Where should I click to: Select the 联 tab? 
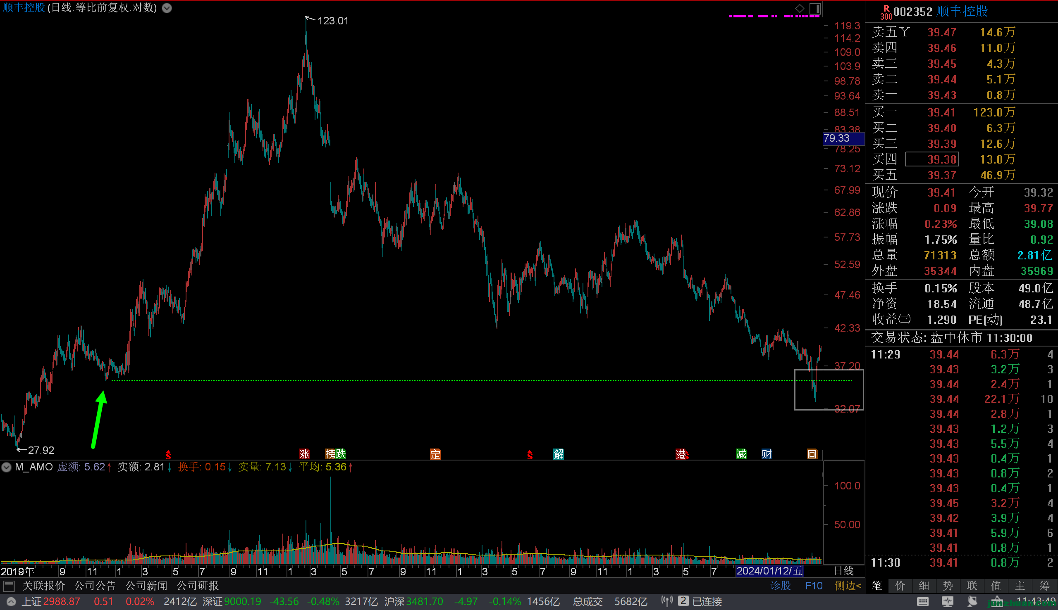point(972,585)
